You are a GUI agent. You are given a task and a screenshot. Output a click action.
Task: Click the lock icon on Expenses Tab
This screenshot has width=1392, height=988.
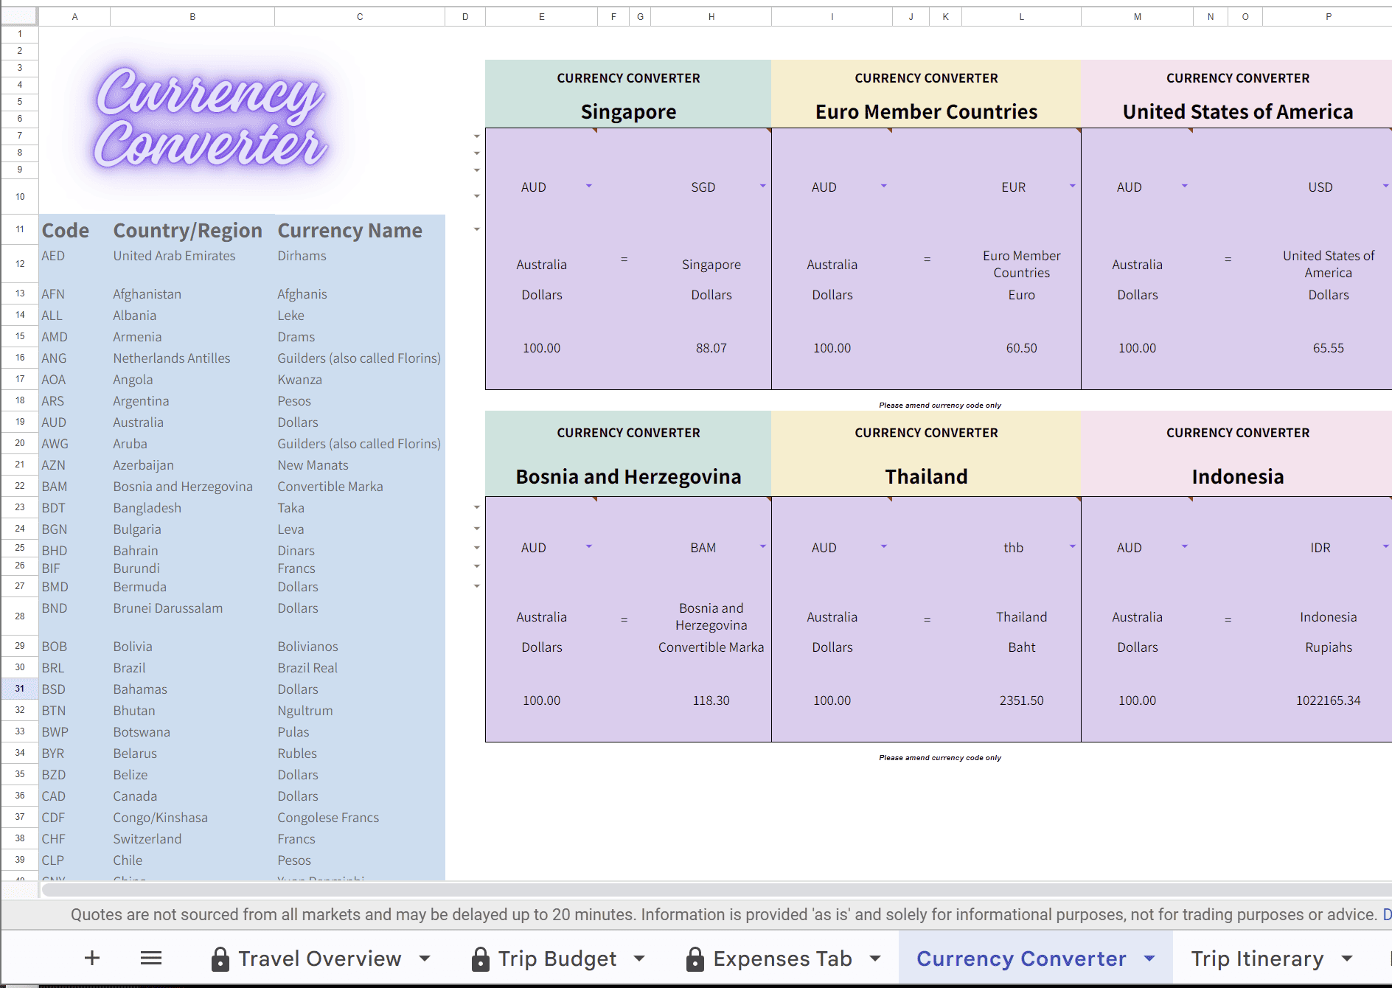(x=695, y=959)
